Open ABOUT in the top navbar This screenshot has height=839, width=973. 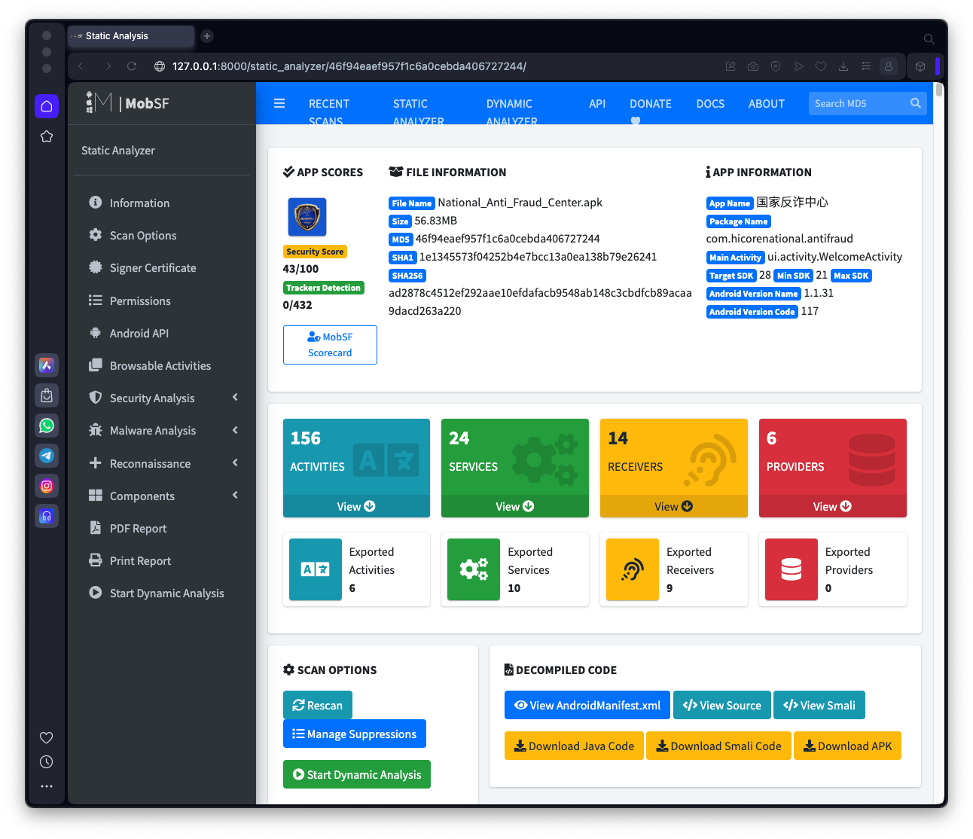[767, 103]
